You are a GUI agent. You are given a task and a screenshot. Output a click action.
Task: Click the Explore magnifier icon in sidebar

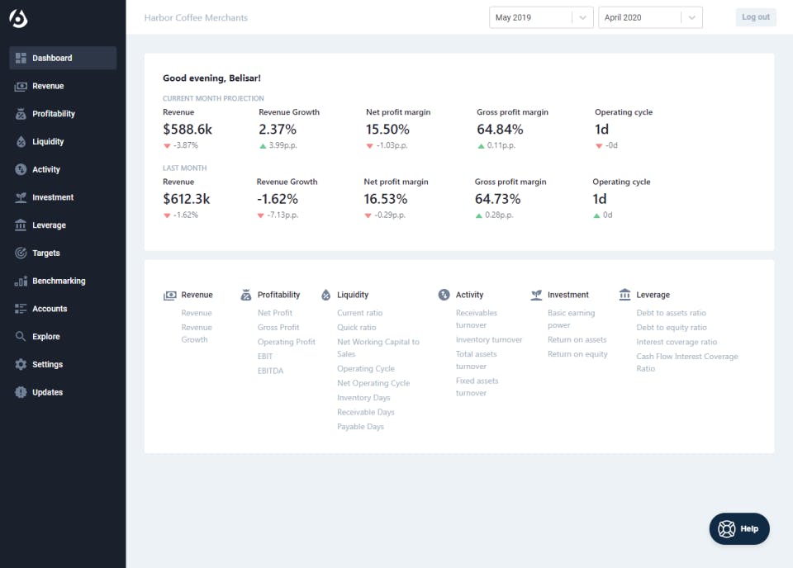click(x=21, y=336)
